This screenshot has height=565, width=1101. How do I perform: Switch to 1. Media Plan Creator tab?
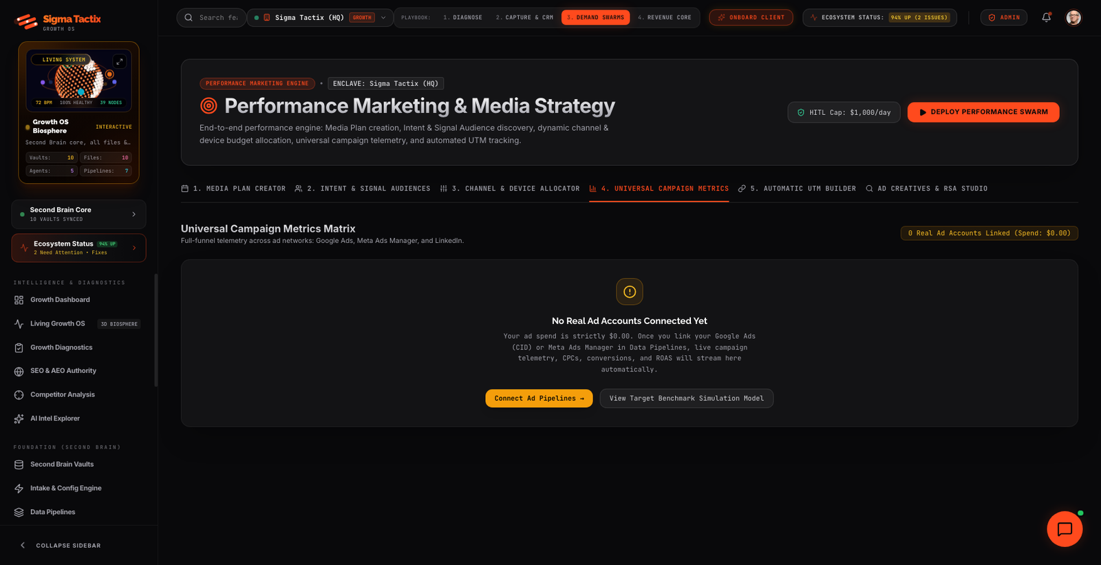[233, 189]
